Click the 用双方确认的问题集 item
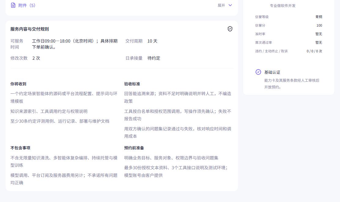 click(178, 133)
